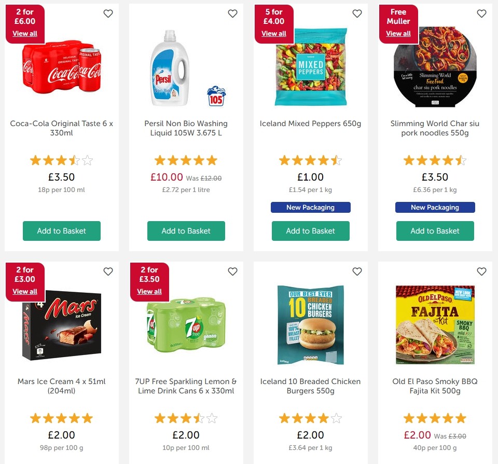Viewport: 498px width, 464px height.
Task: Add Iceland Mixed Peppers to basket
Action: (x=311, y=231)
